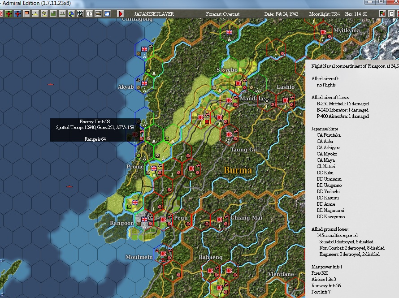The height and width of the screenshot is (298, 399).
Task: Select the British unit at Prome
Action: click(154, 168)
